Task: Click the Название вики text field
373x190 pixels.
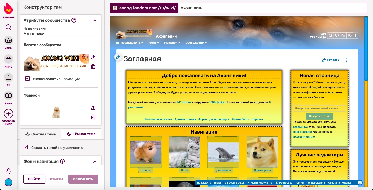Action: pos(61,34)
